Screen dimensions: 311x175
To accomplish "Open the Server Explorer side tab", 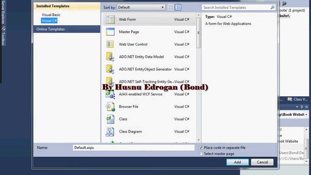I will 3,12.
